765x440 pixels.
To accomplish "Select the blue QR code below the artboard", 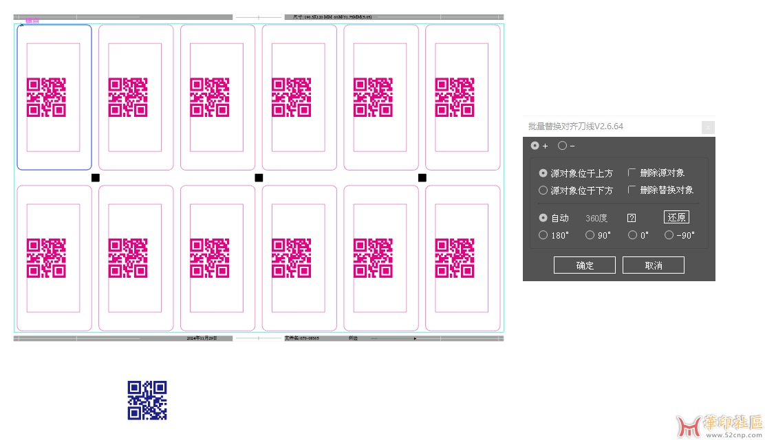I will (147, 400).
